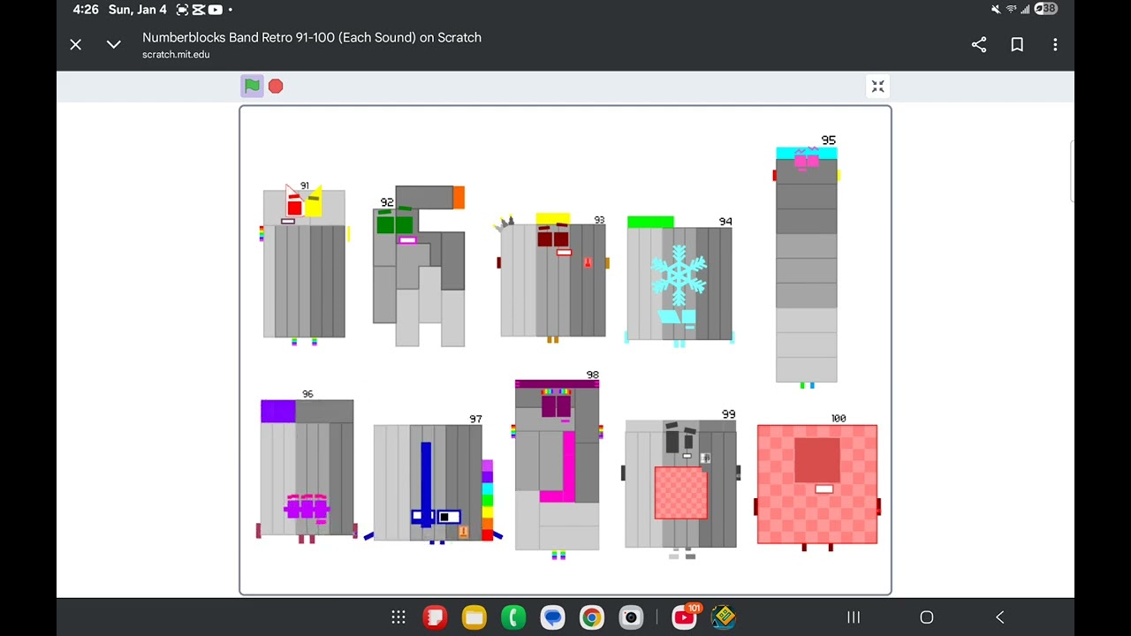Click the red stop sign button

276,86
